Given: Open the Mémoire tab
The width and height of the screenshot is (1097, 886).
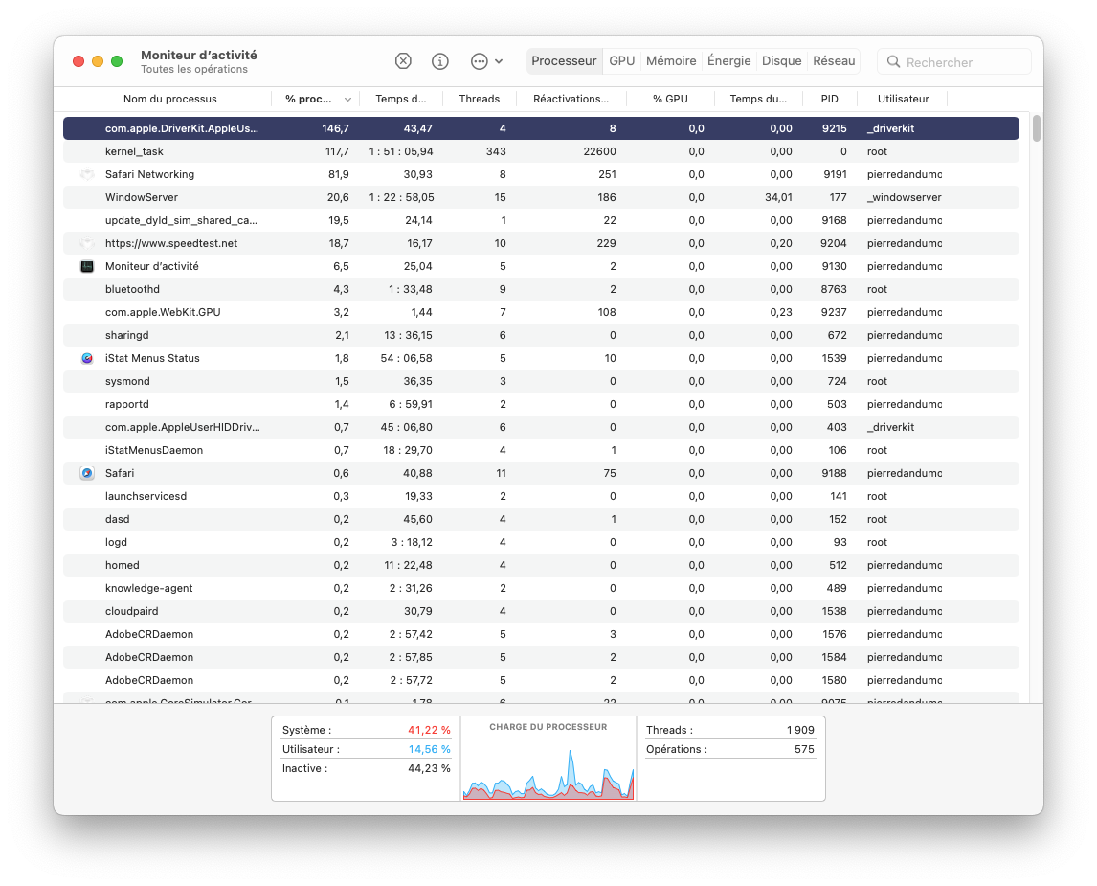Looking at the screenshot, I should click(x=671, y=61).
